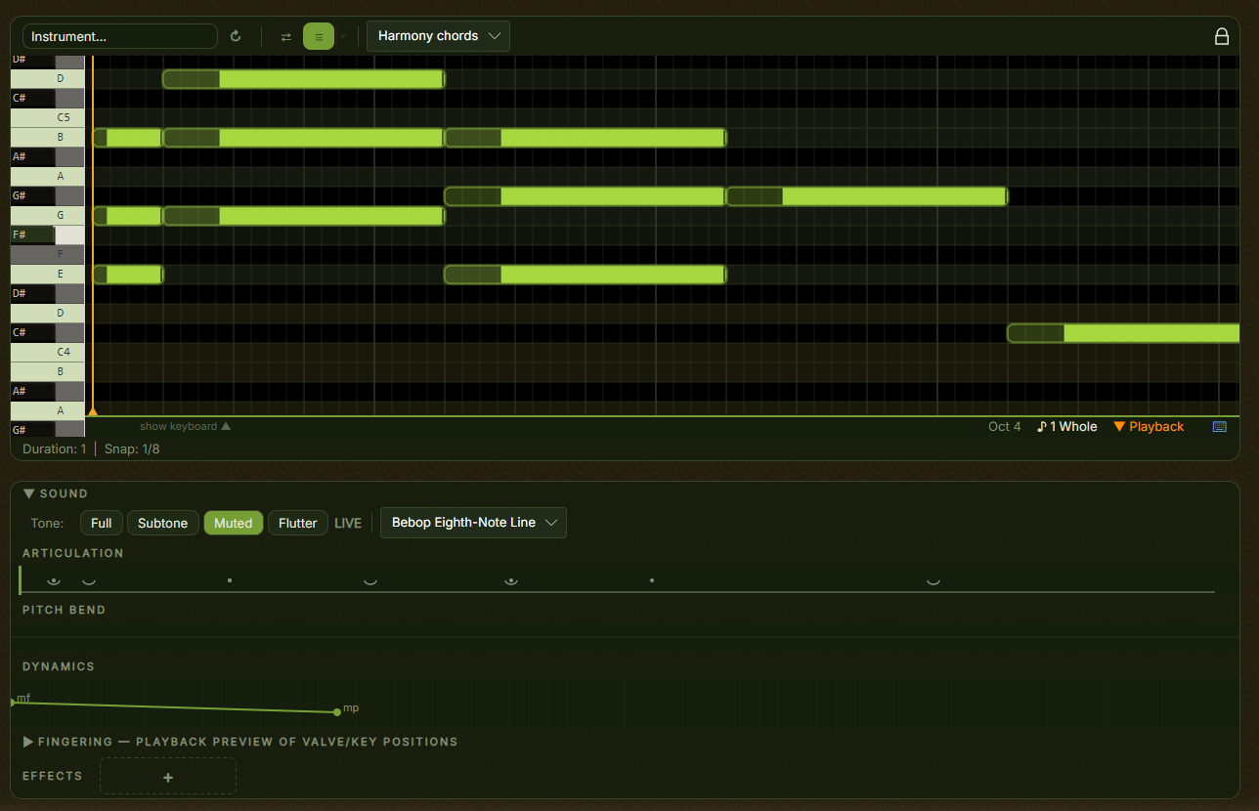Click the orange playhead marker below the grid
1259x811 pixels.
[x=93, y=412]
